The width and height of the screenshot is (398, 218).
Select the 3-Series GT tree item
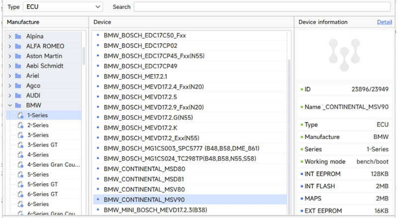pyautogui.click(x=44, y=145)
